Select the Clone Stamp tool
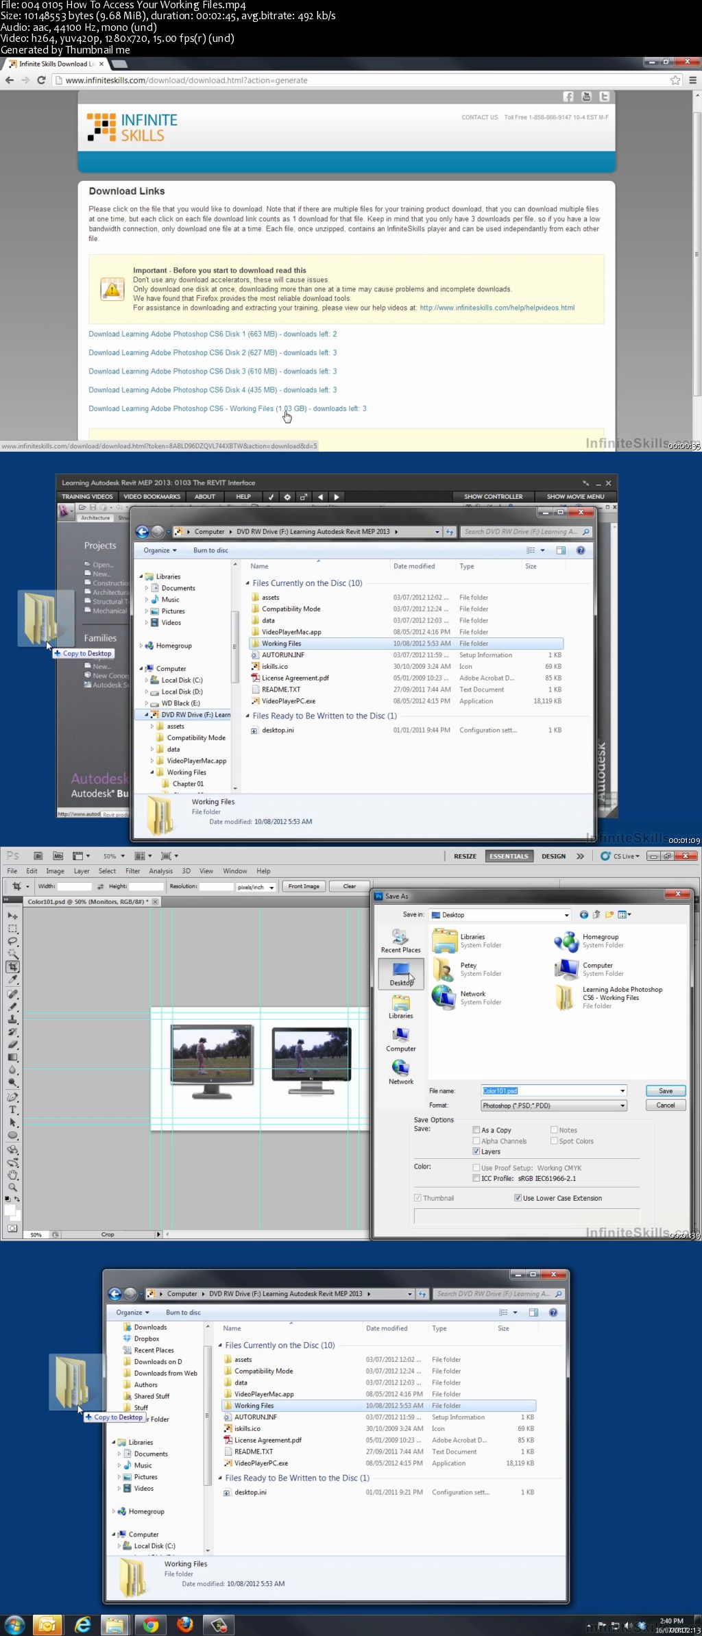This screenshot has height=1636, width=702. point(12,1019)
